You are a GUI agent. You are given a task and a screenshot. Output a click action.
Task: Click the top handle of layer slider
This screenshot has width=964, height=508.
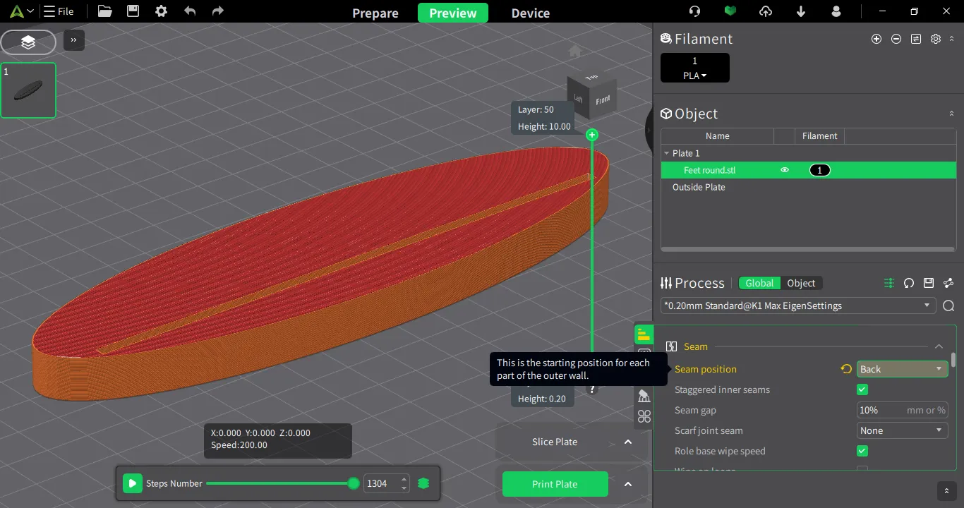tap(592, 135)
